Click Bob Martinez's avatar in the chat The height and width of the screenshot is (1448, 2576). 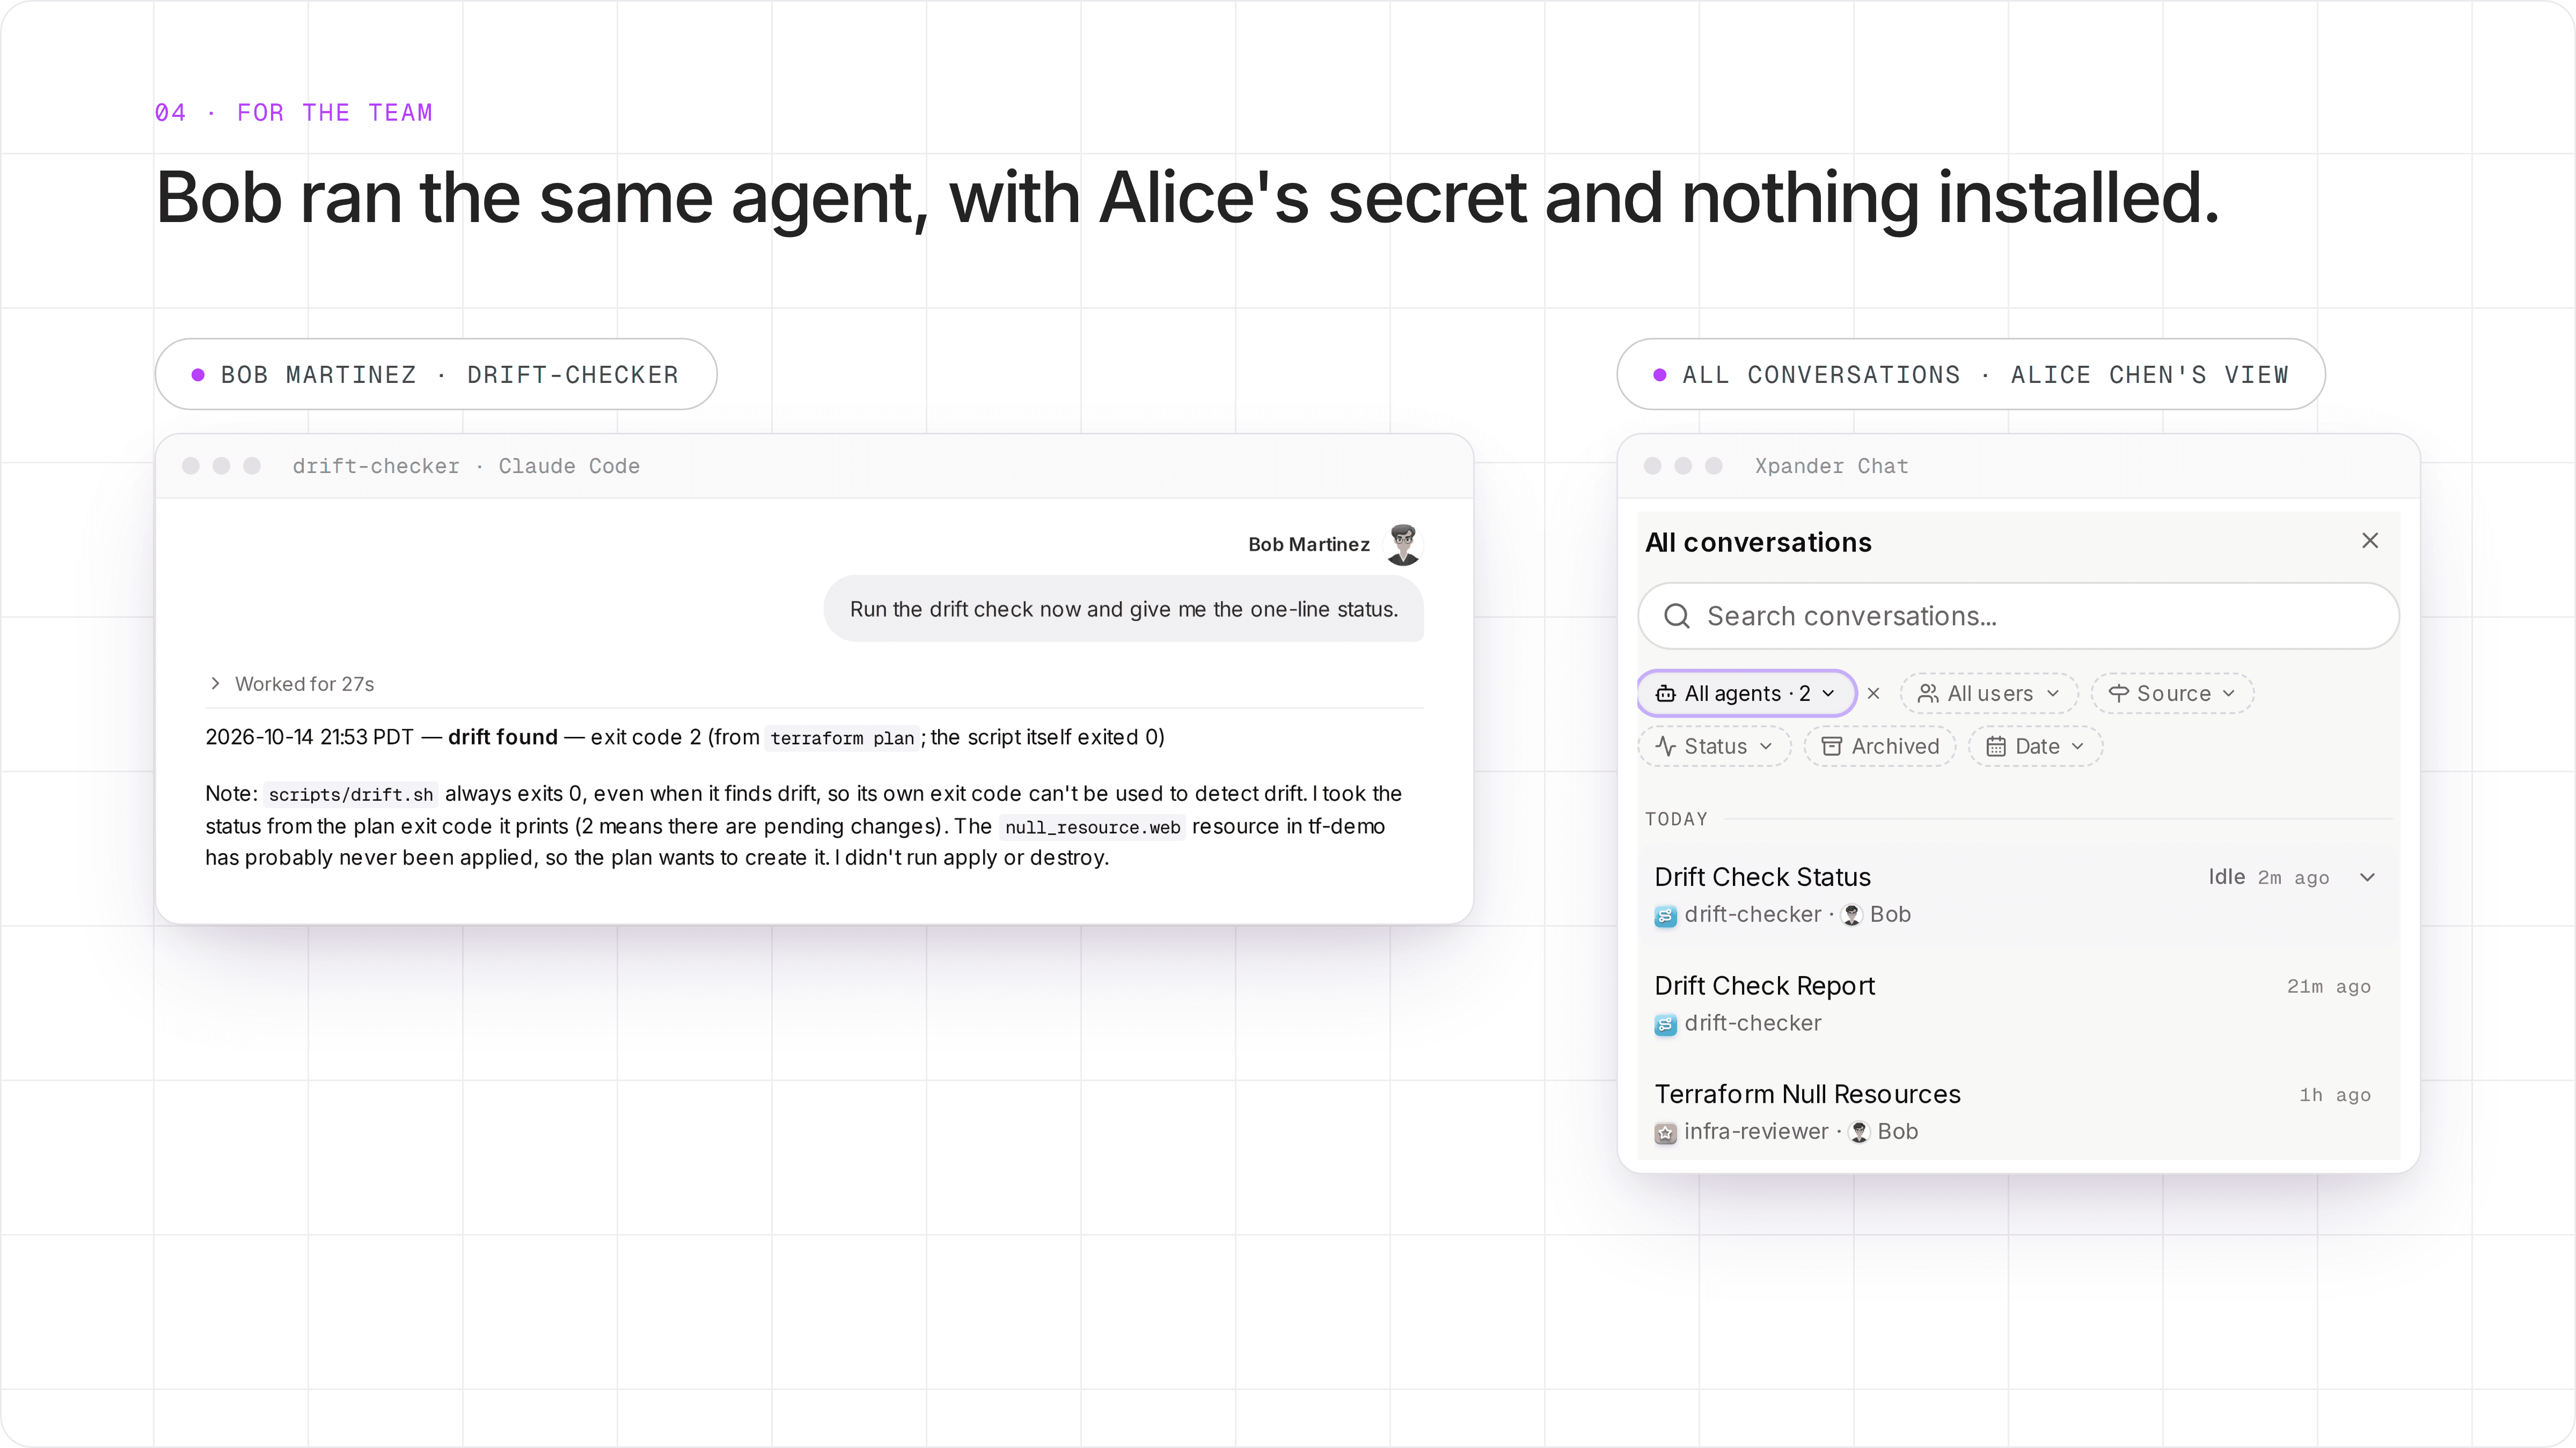point(1403,545)
